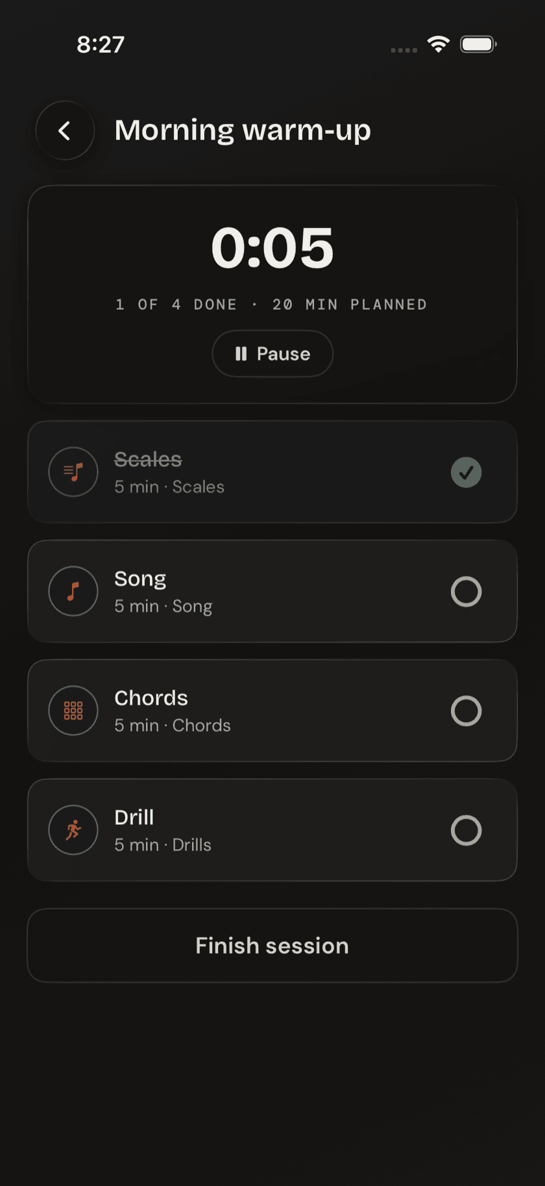The height and width of the screenshot is (1186, 545).
Task: Tap the Morning warm-up heading
Action: pyautogui.click(x=243, y=131)
